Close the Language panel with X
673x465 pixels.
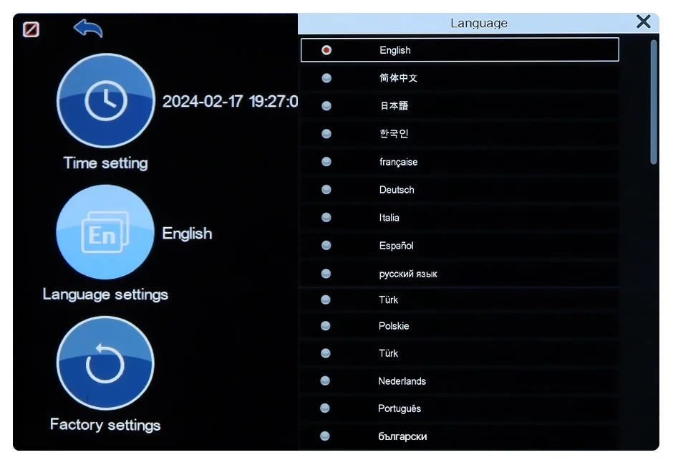click(x=643, y=22)
